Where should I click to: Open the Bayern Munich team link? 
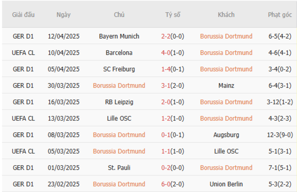(119, 36)
